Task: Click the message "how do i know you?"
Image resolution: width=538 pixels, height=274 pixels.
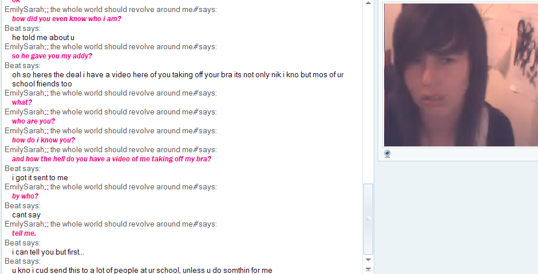Action: pos(43,140)
